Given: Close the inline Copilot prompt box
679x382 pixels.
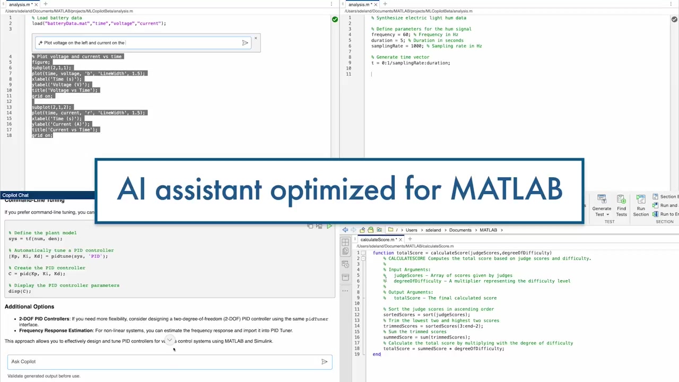Looking at the screenshot, I should (256, 38).
